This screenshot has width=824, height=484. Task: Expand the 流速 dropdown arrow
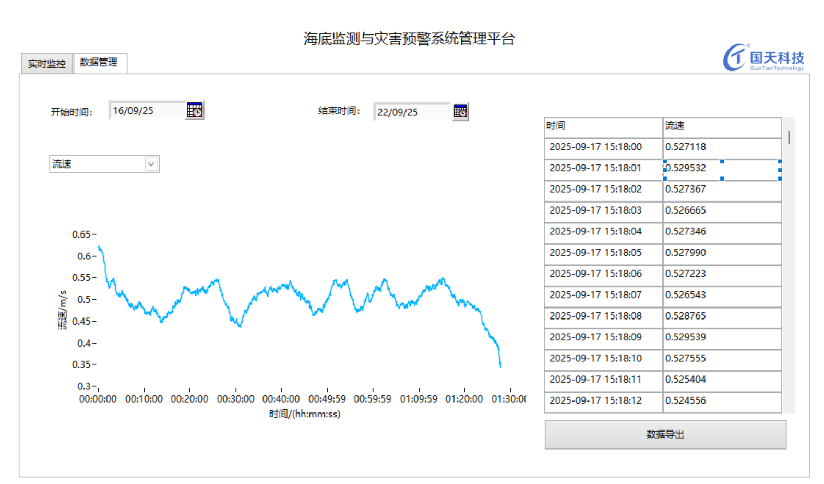(151, 164)
